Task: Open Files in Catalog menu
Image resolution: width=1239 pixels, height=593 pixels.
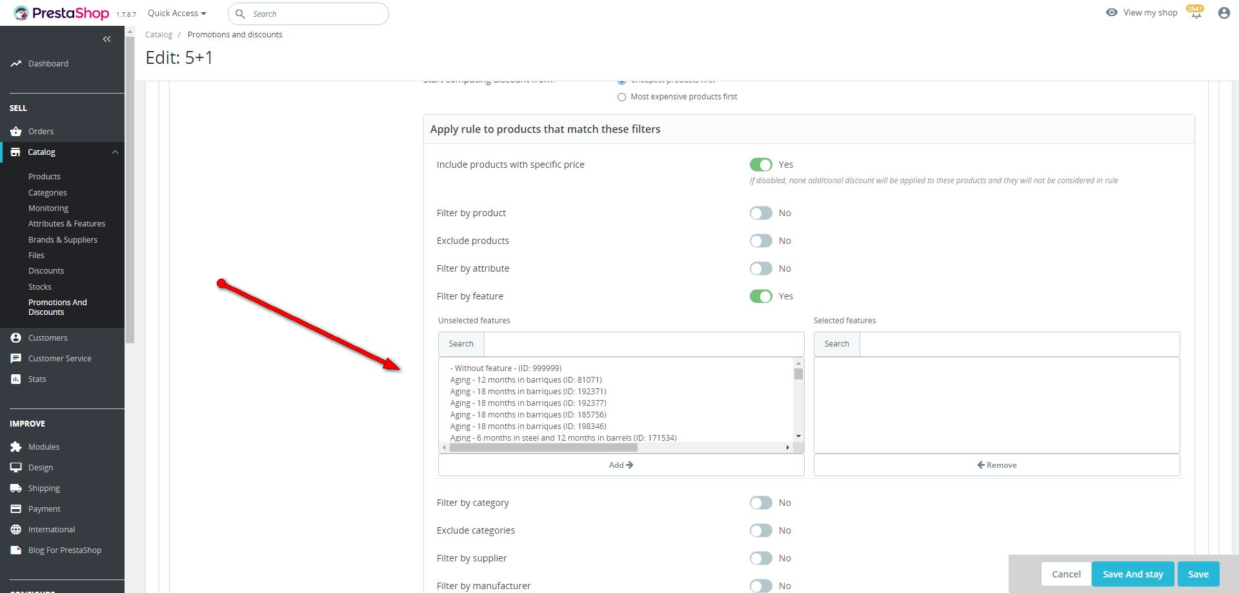Action: click(36, 256)
